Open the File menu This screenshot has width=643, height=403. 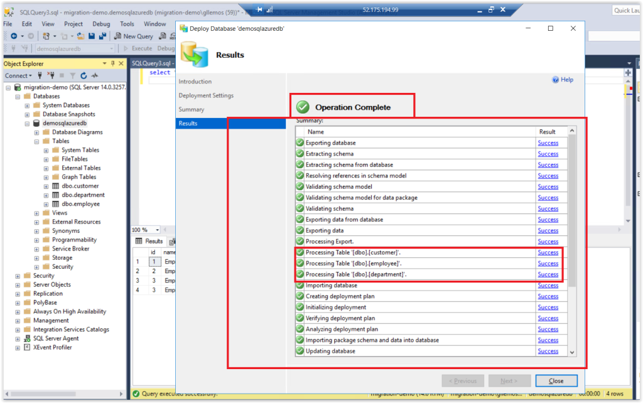[x=8, y=24]
